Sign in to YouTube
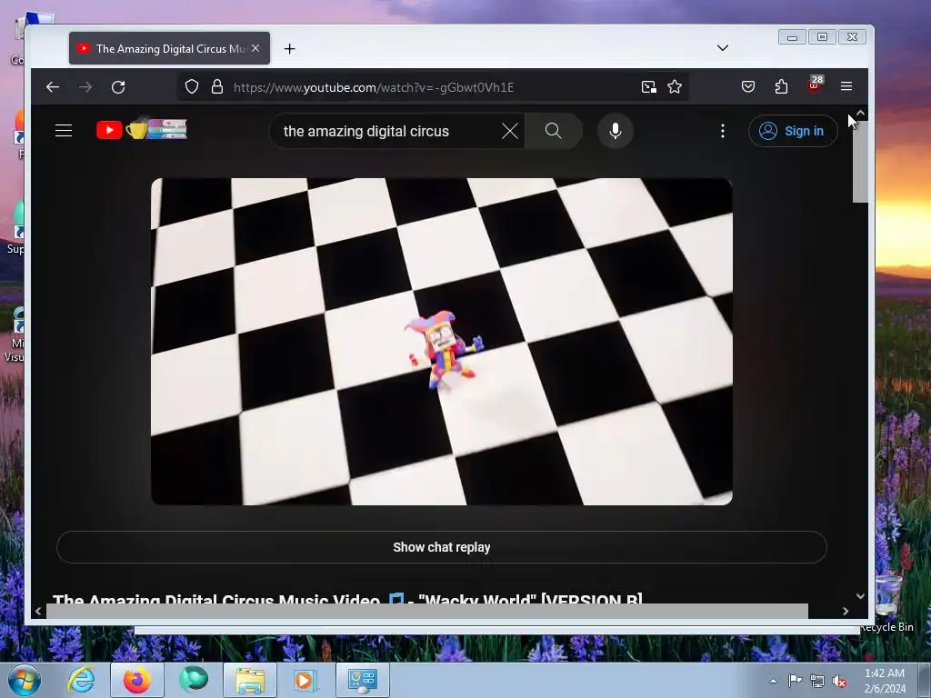This screenshot has height=698, width=931. [x=793, y=131]
